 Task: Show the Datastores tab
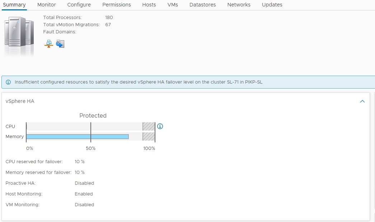202,5
